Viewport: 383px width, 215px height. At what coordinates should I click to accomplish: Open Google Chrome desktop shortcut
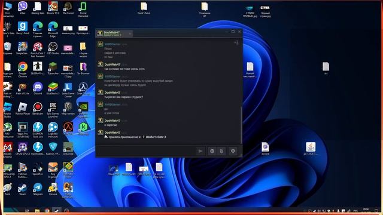tap(23, 70)
